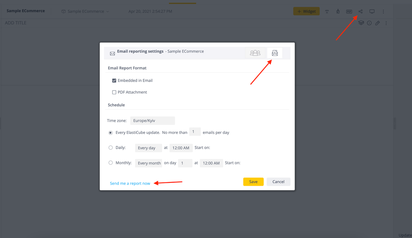This screenshot has width=412, height=238.
Task: Select the email report settings tab
Action: click(275, 53)
